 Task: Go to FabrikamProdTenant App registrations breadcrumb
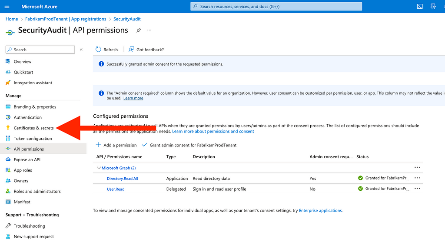pyautogui.click(x=66, y=19)
